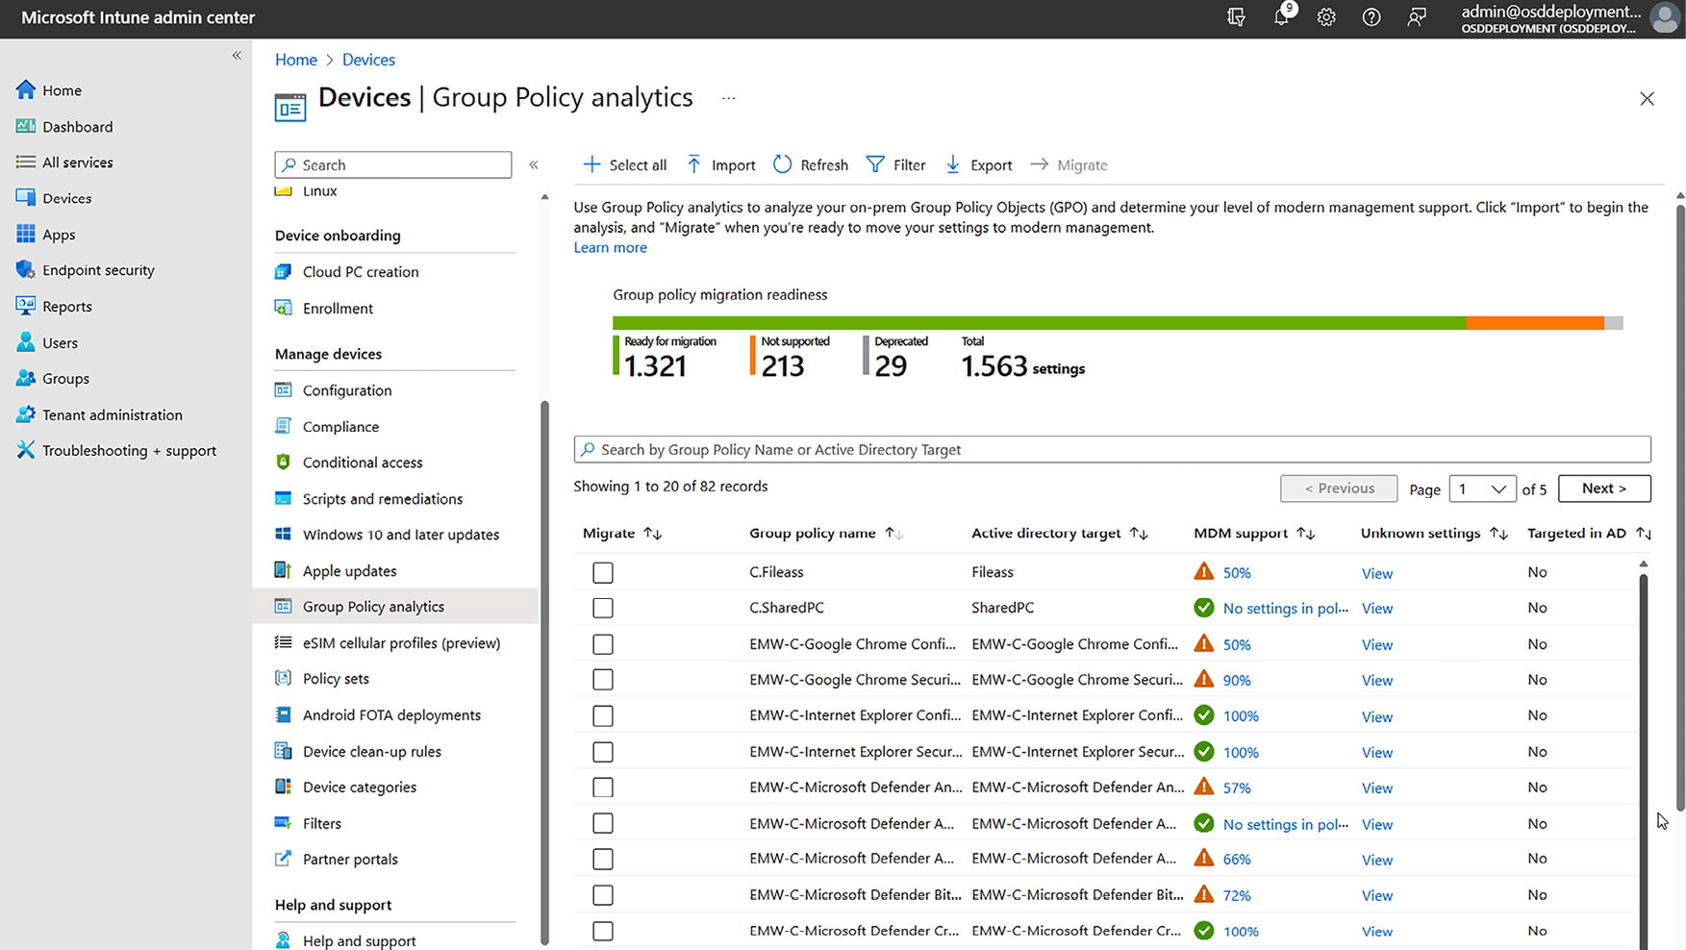Open the feedback icon in the top bar

tap(1417, 17)
